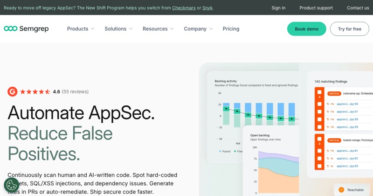Check the lodash.merge group checkbox

point(319,139)
